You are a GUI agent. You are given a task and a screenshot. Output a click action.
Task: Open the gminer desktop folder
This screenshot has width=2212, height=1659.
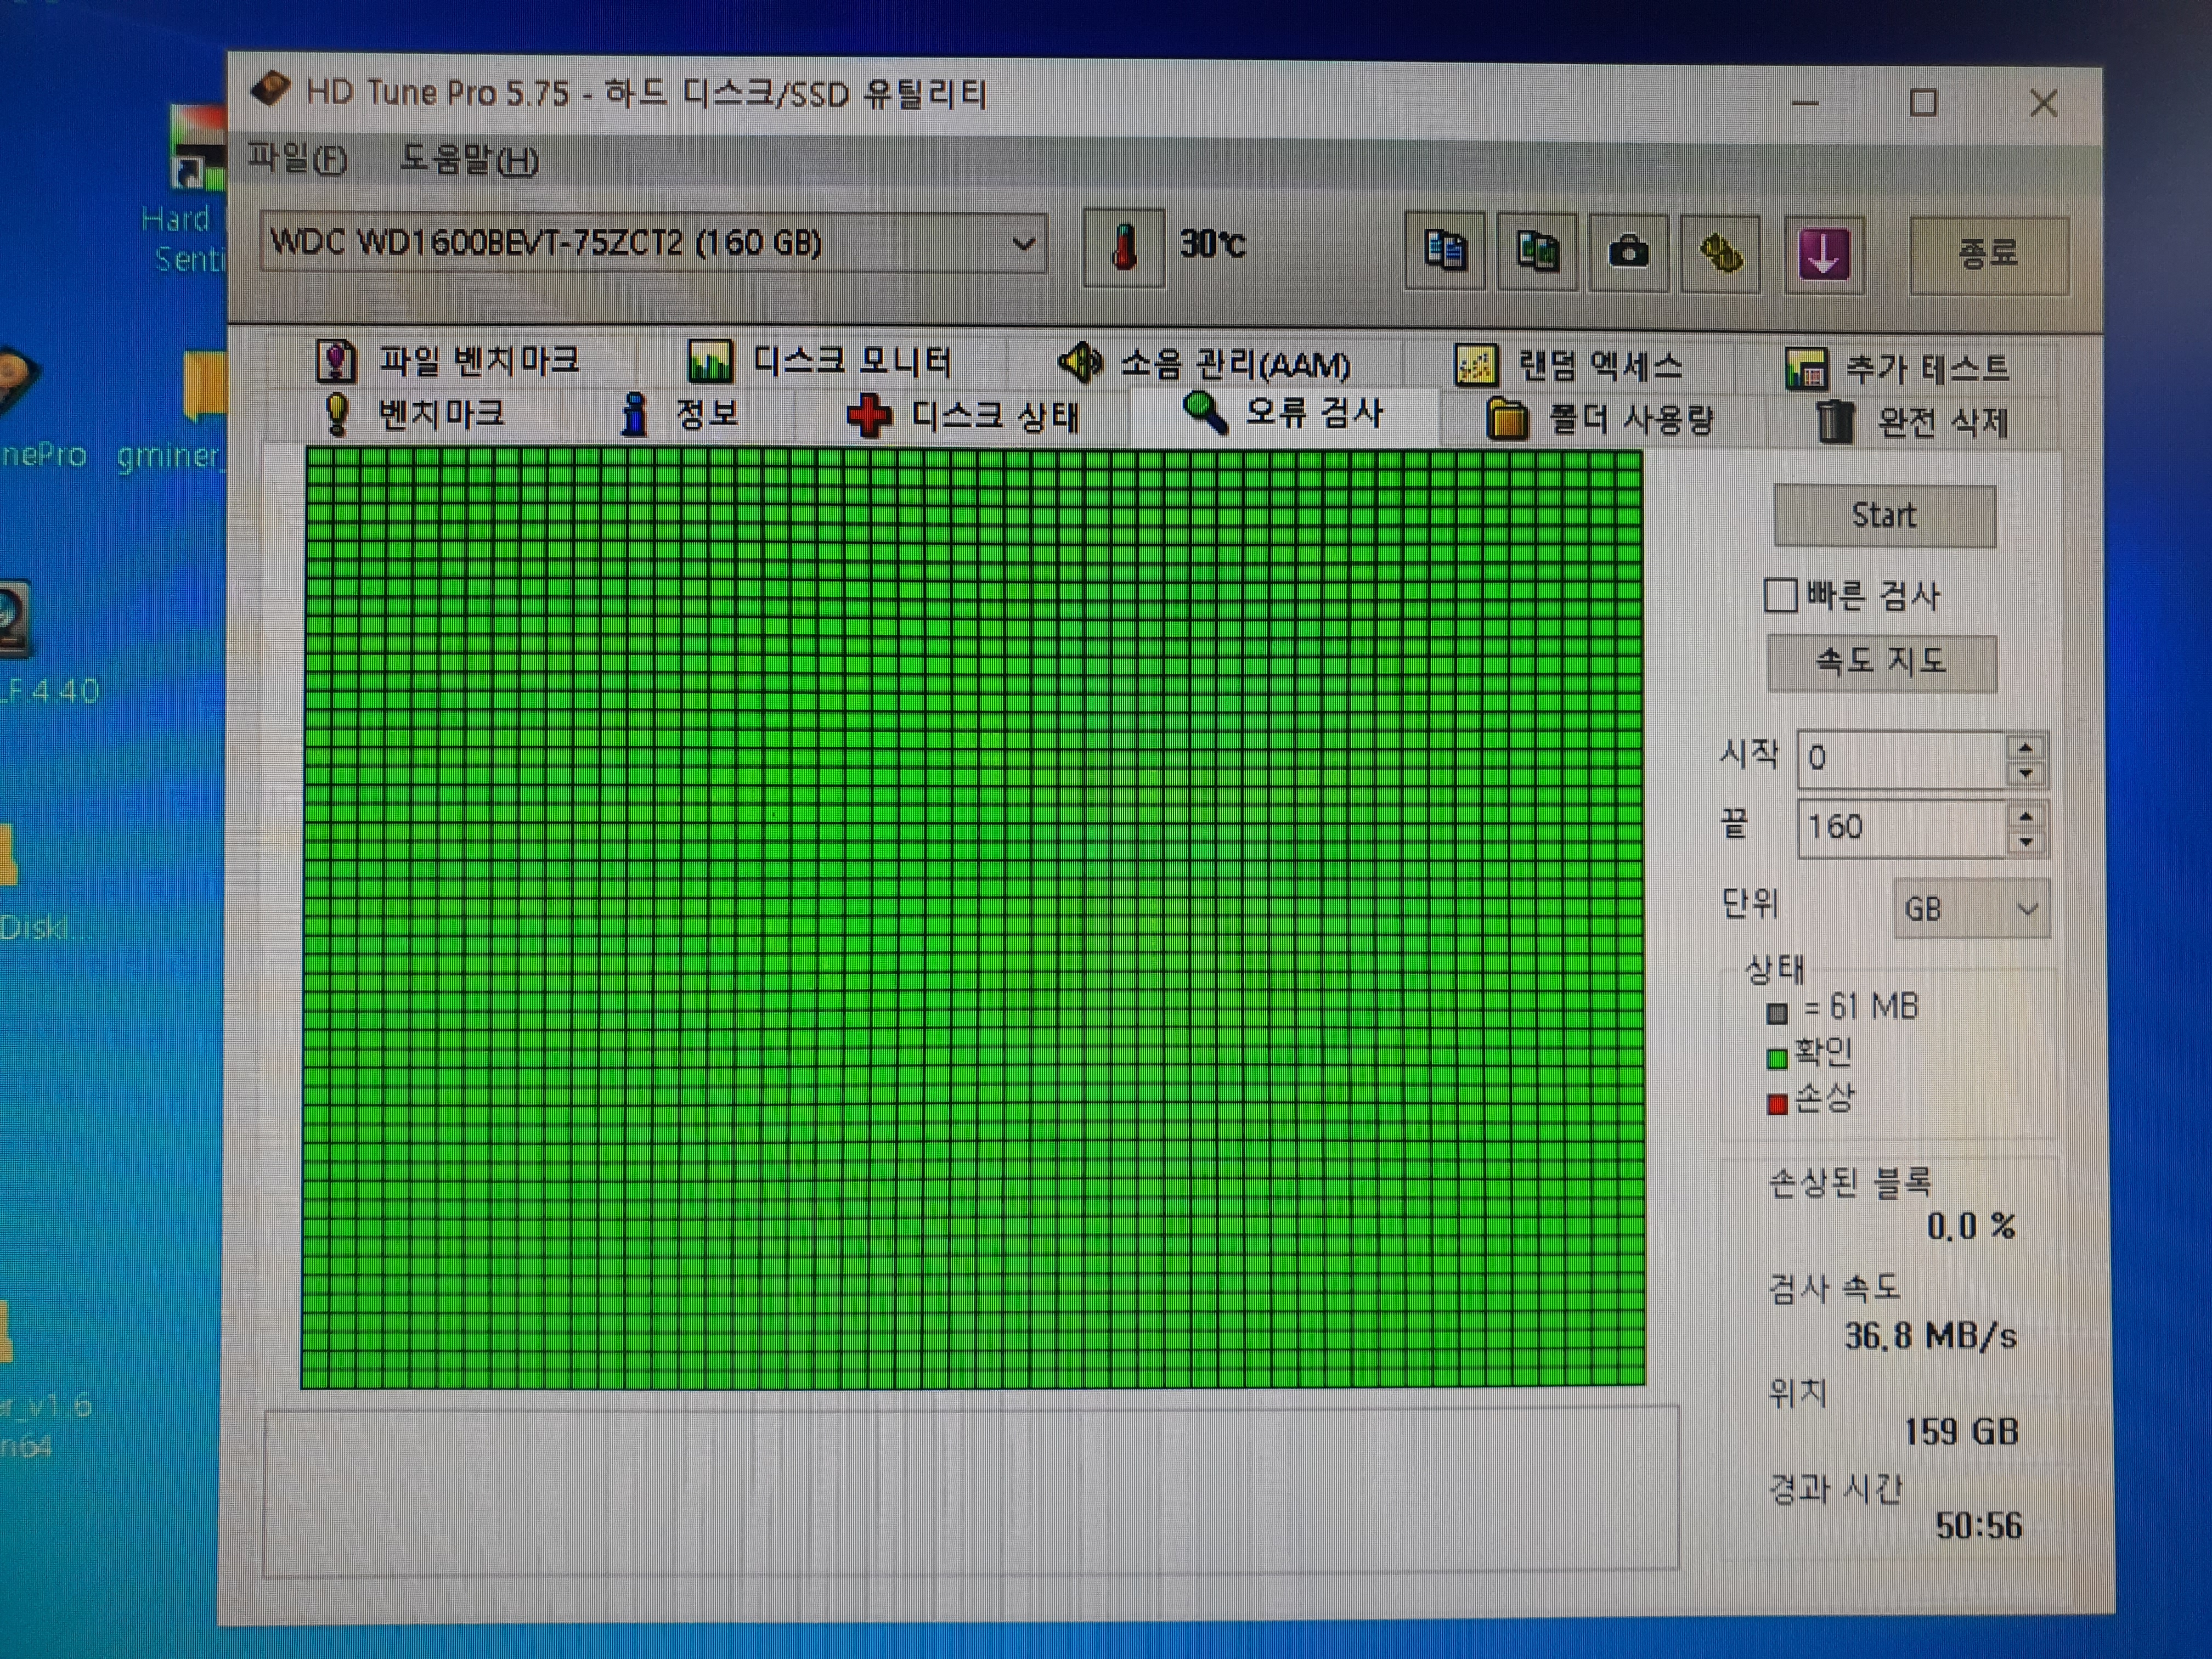[172, 412]
